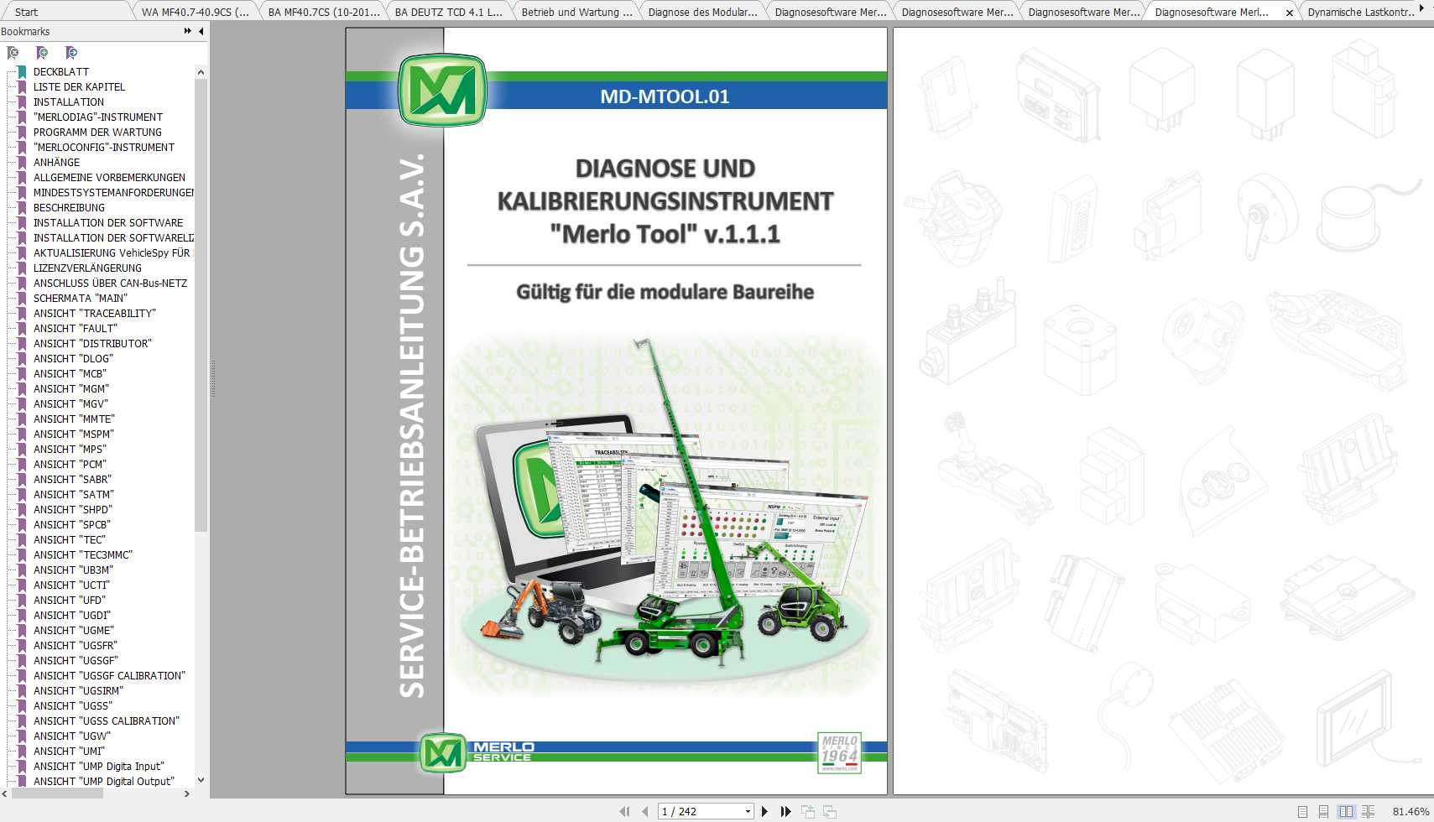Open ANSICHT "UGSGF CALIBRATION" bookmark

point(109,676)
